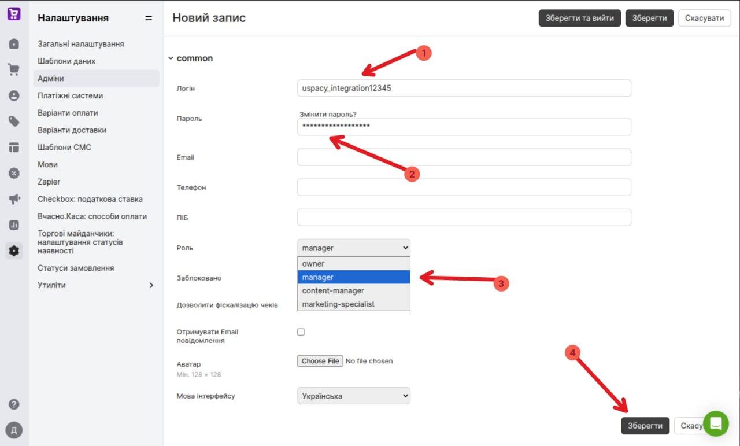Image resolution: width=740 pixels, height=446 pixels.
Task: Click the Логін input field
Action: point(464,88)
